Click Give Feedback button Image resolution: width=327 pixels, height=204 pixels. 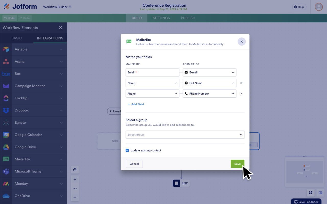306,202
